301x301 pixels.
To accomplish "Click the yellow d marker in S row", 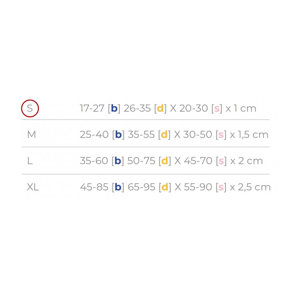I will pyautogui.click(x=160, y=108).
